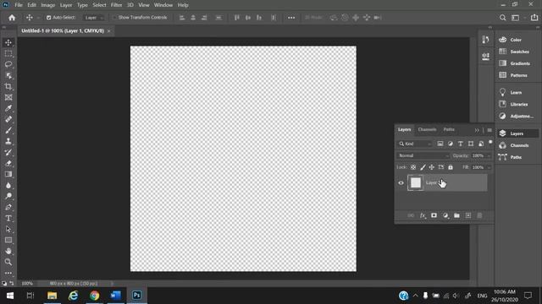Select the Clone Stamp tool
This screenshot has height=304, width=542.
tap(8, 141)
